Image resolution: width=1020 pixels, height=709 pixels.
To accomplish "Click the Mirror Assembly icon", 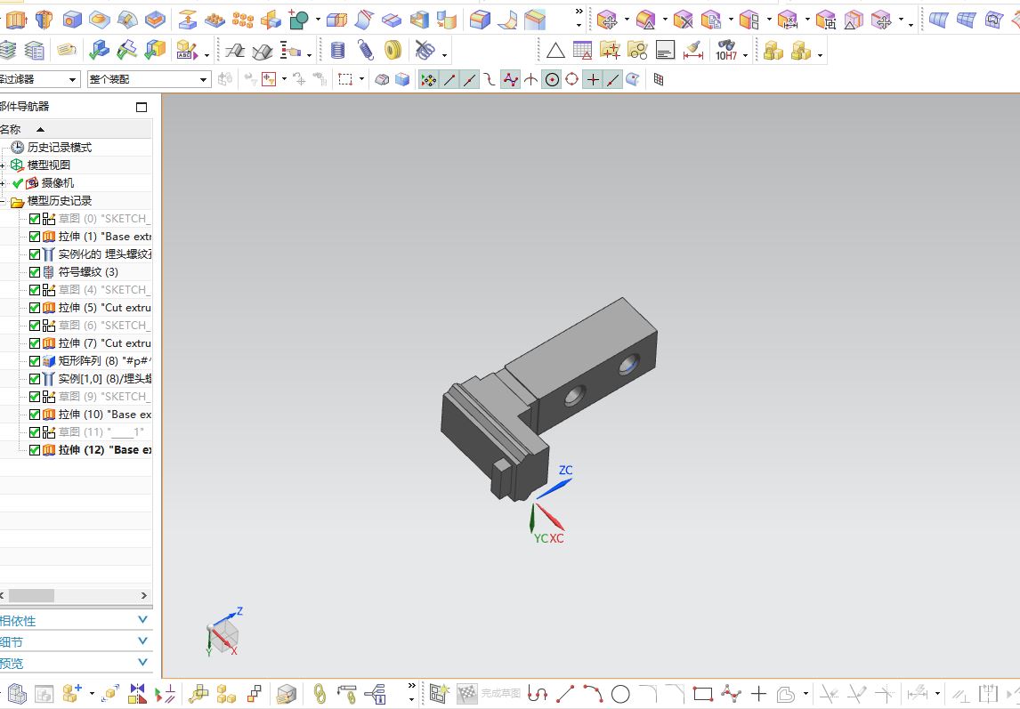I will click(x=137, y=694).
